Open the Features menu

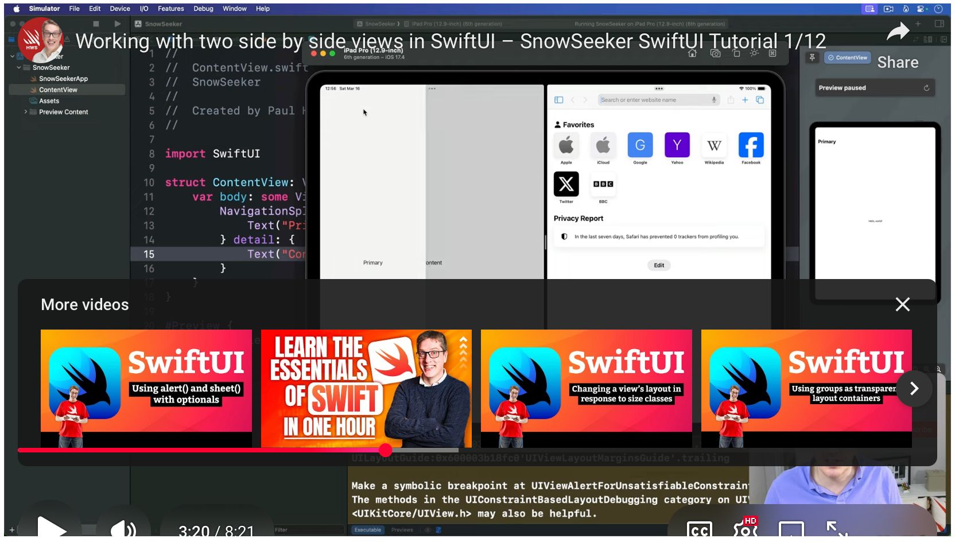170,9
